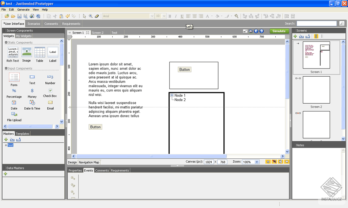Image resolution: width=348 pixels, height=208 pixels.
Task: Select the arrow pointer tool
Action: point(84,16)
